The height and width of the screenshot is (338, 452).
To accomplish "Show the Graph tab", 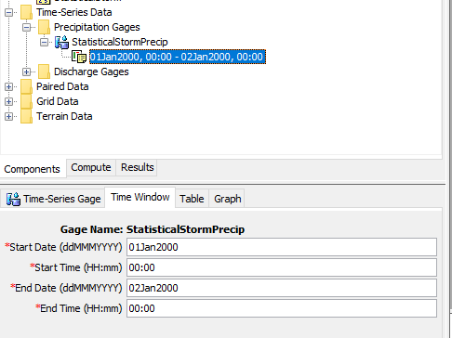I will (227, 199).
